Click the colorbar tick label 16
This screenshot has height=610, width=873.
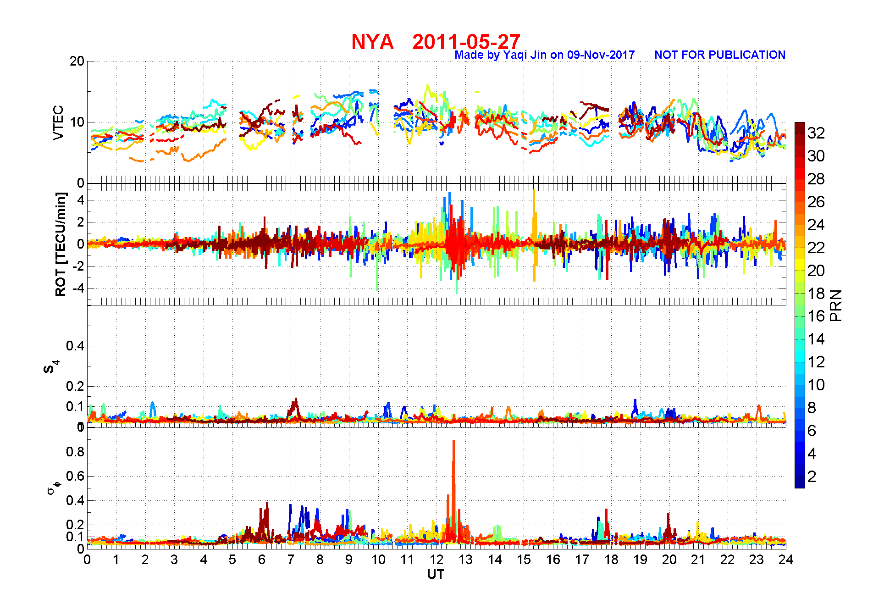[x=816, y=316]
